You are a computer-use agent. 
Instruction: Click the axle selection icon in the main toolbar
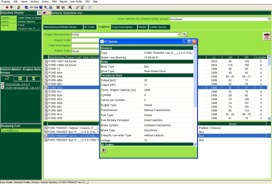pyautogui.click(x=36, y=7)
